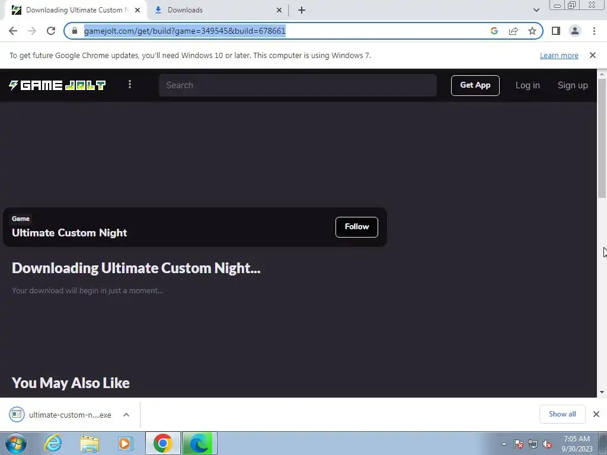This screenshot has width=607, height=455.
Task: Click the page vertical scrollbar thumb
Action: pyautogui.click(x=602, y=138)
